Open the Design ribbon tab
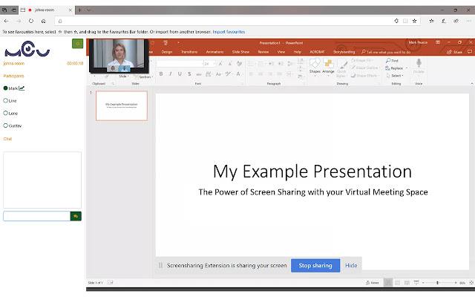Viewport: 475px width, 297px height. click(x=167, y=52)
